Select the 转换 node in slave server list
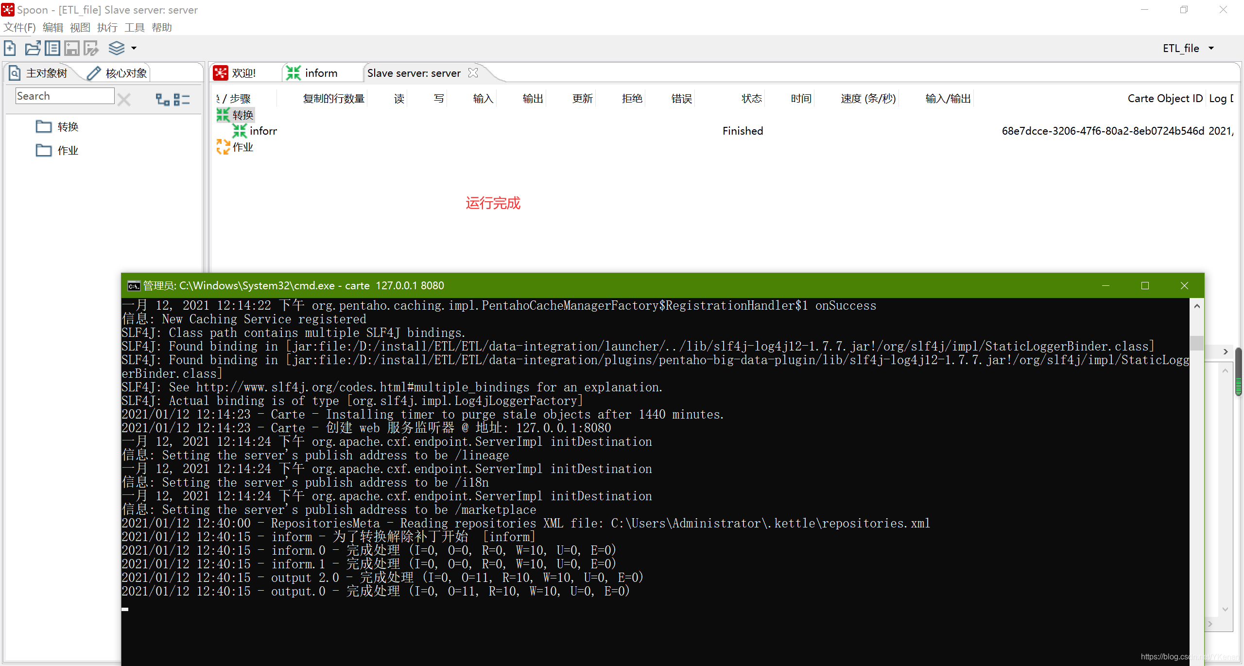1244x666 pixels. coord(235,115)
